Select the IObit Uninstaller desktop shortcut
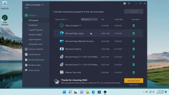The image size is (169, 95). 5,20
